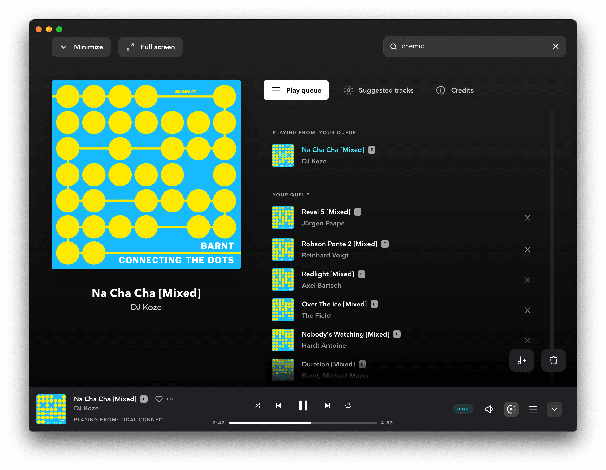This screenshot has height=470, width=606.
Task: Toggle shuffle playback
Action: pos(257,406)
